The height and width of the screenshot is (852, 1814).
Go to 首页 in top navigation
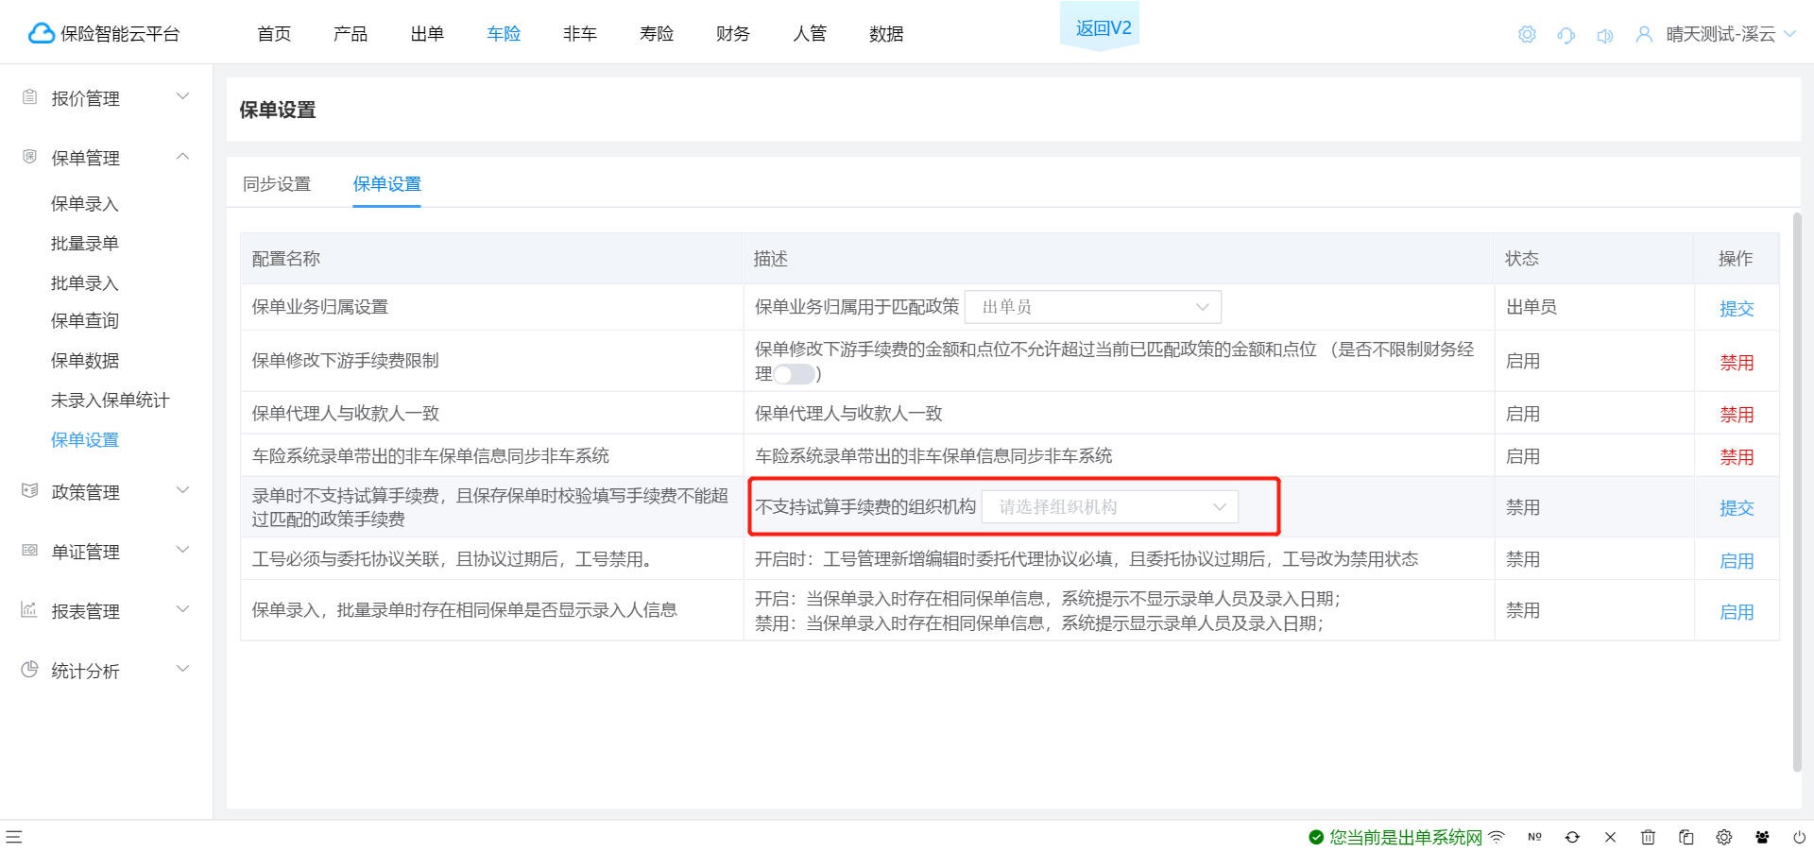pyautogui.click(x=274, y=34)
